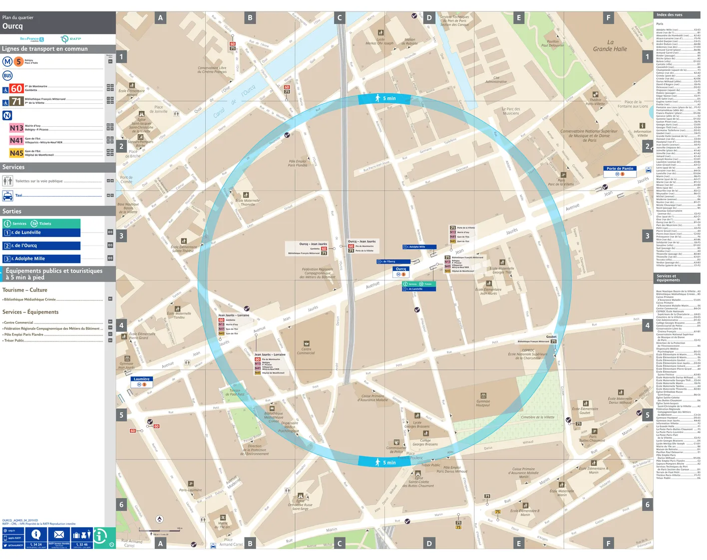Screen dimensions: 707x560
Task: Click the Laumière station box on the map
Action: coord(142,382)
